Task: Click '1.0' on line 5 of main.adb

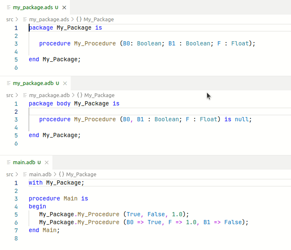Action: click(x=177, y=215)
